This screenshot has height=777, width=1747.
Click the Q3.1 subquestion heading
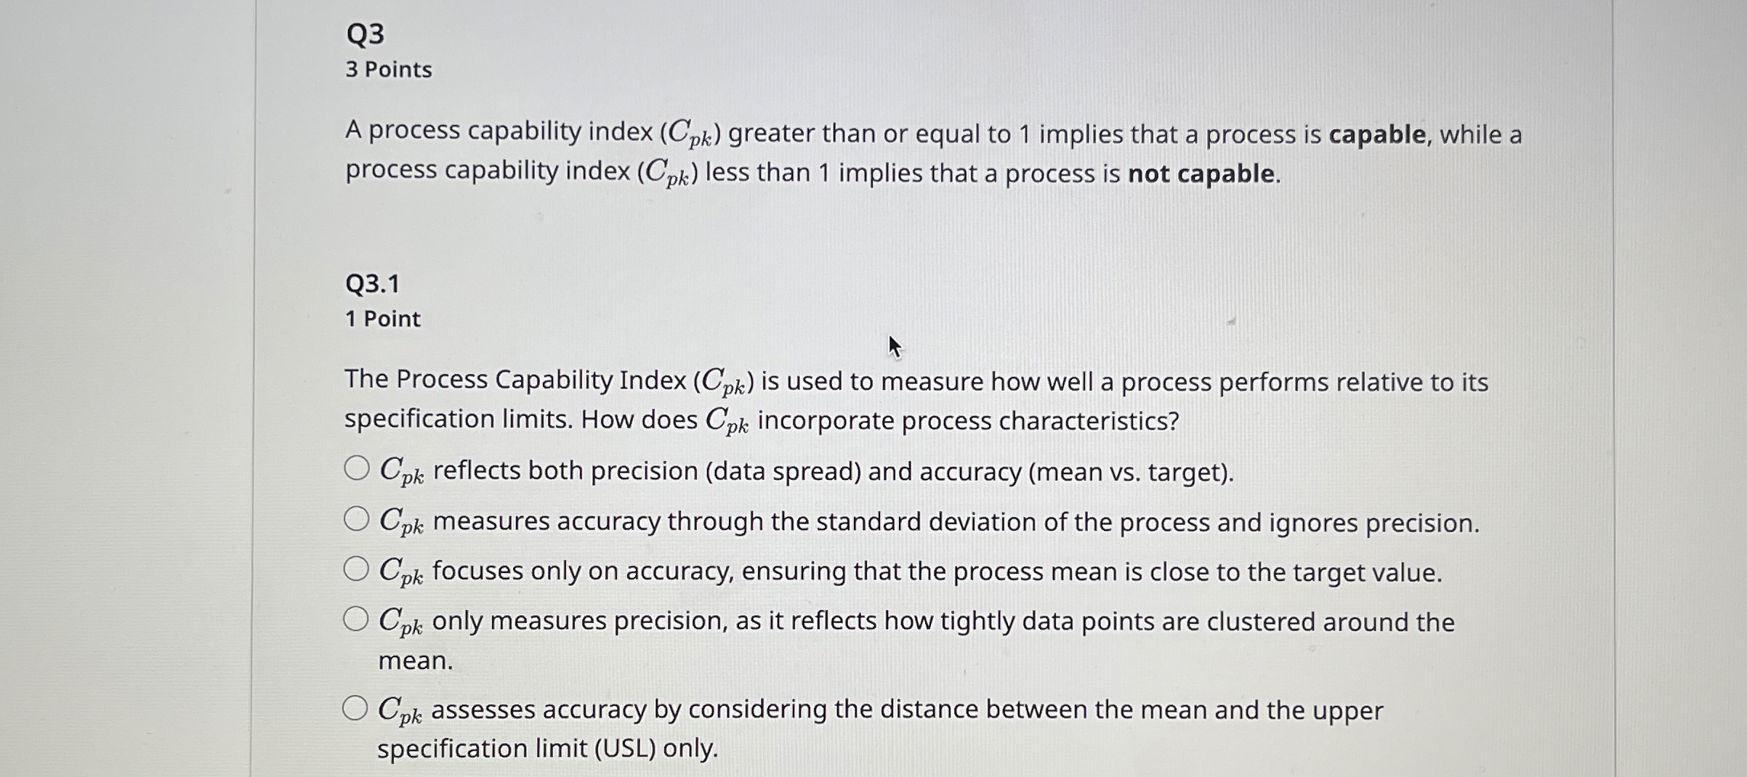(374, 284)
